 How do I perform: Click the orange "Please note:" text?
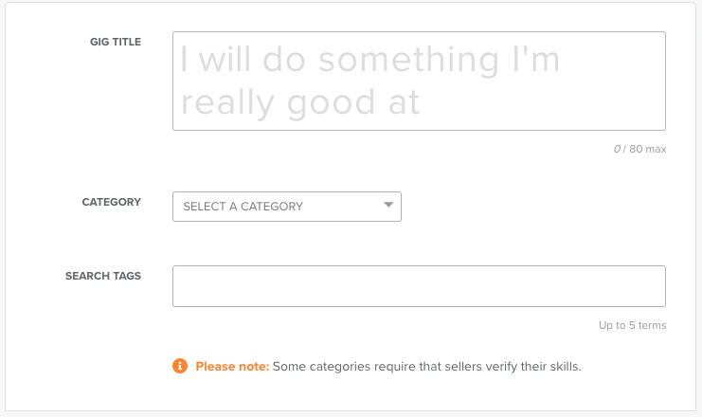click(x=232, y=367)
